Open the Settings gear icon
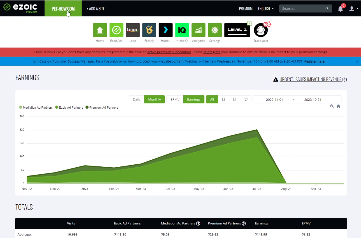 [215, 30]
